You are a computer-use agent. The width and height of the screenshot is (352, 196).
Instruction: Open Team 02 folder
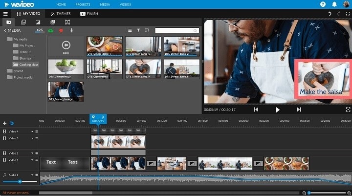click(22, 52)
